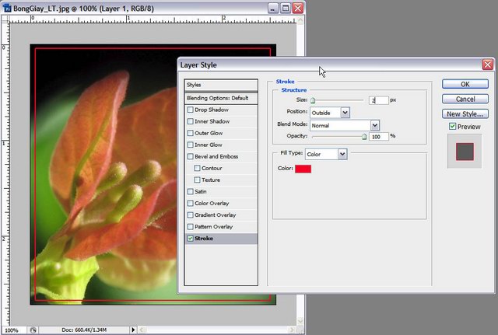Click the Opacity slider handle
The image size is (498, 335).
(x=364, y=137)
